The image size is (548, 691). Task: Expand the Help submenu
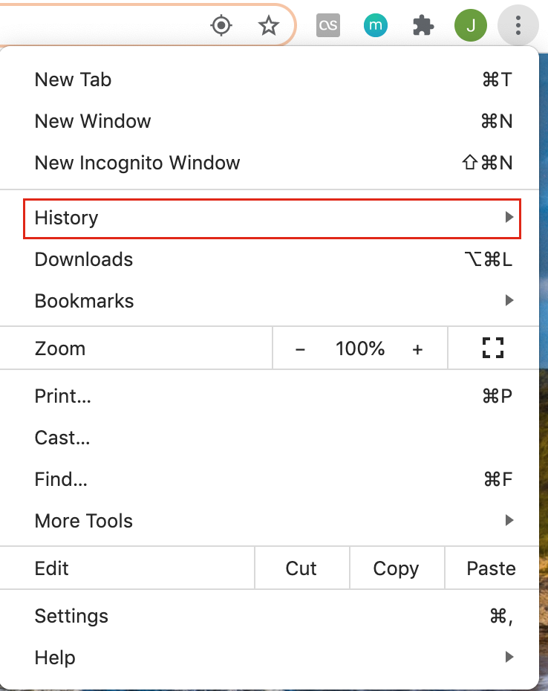[x=270, y=658]
